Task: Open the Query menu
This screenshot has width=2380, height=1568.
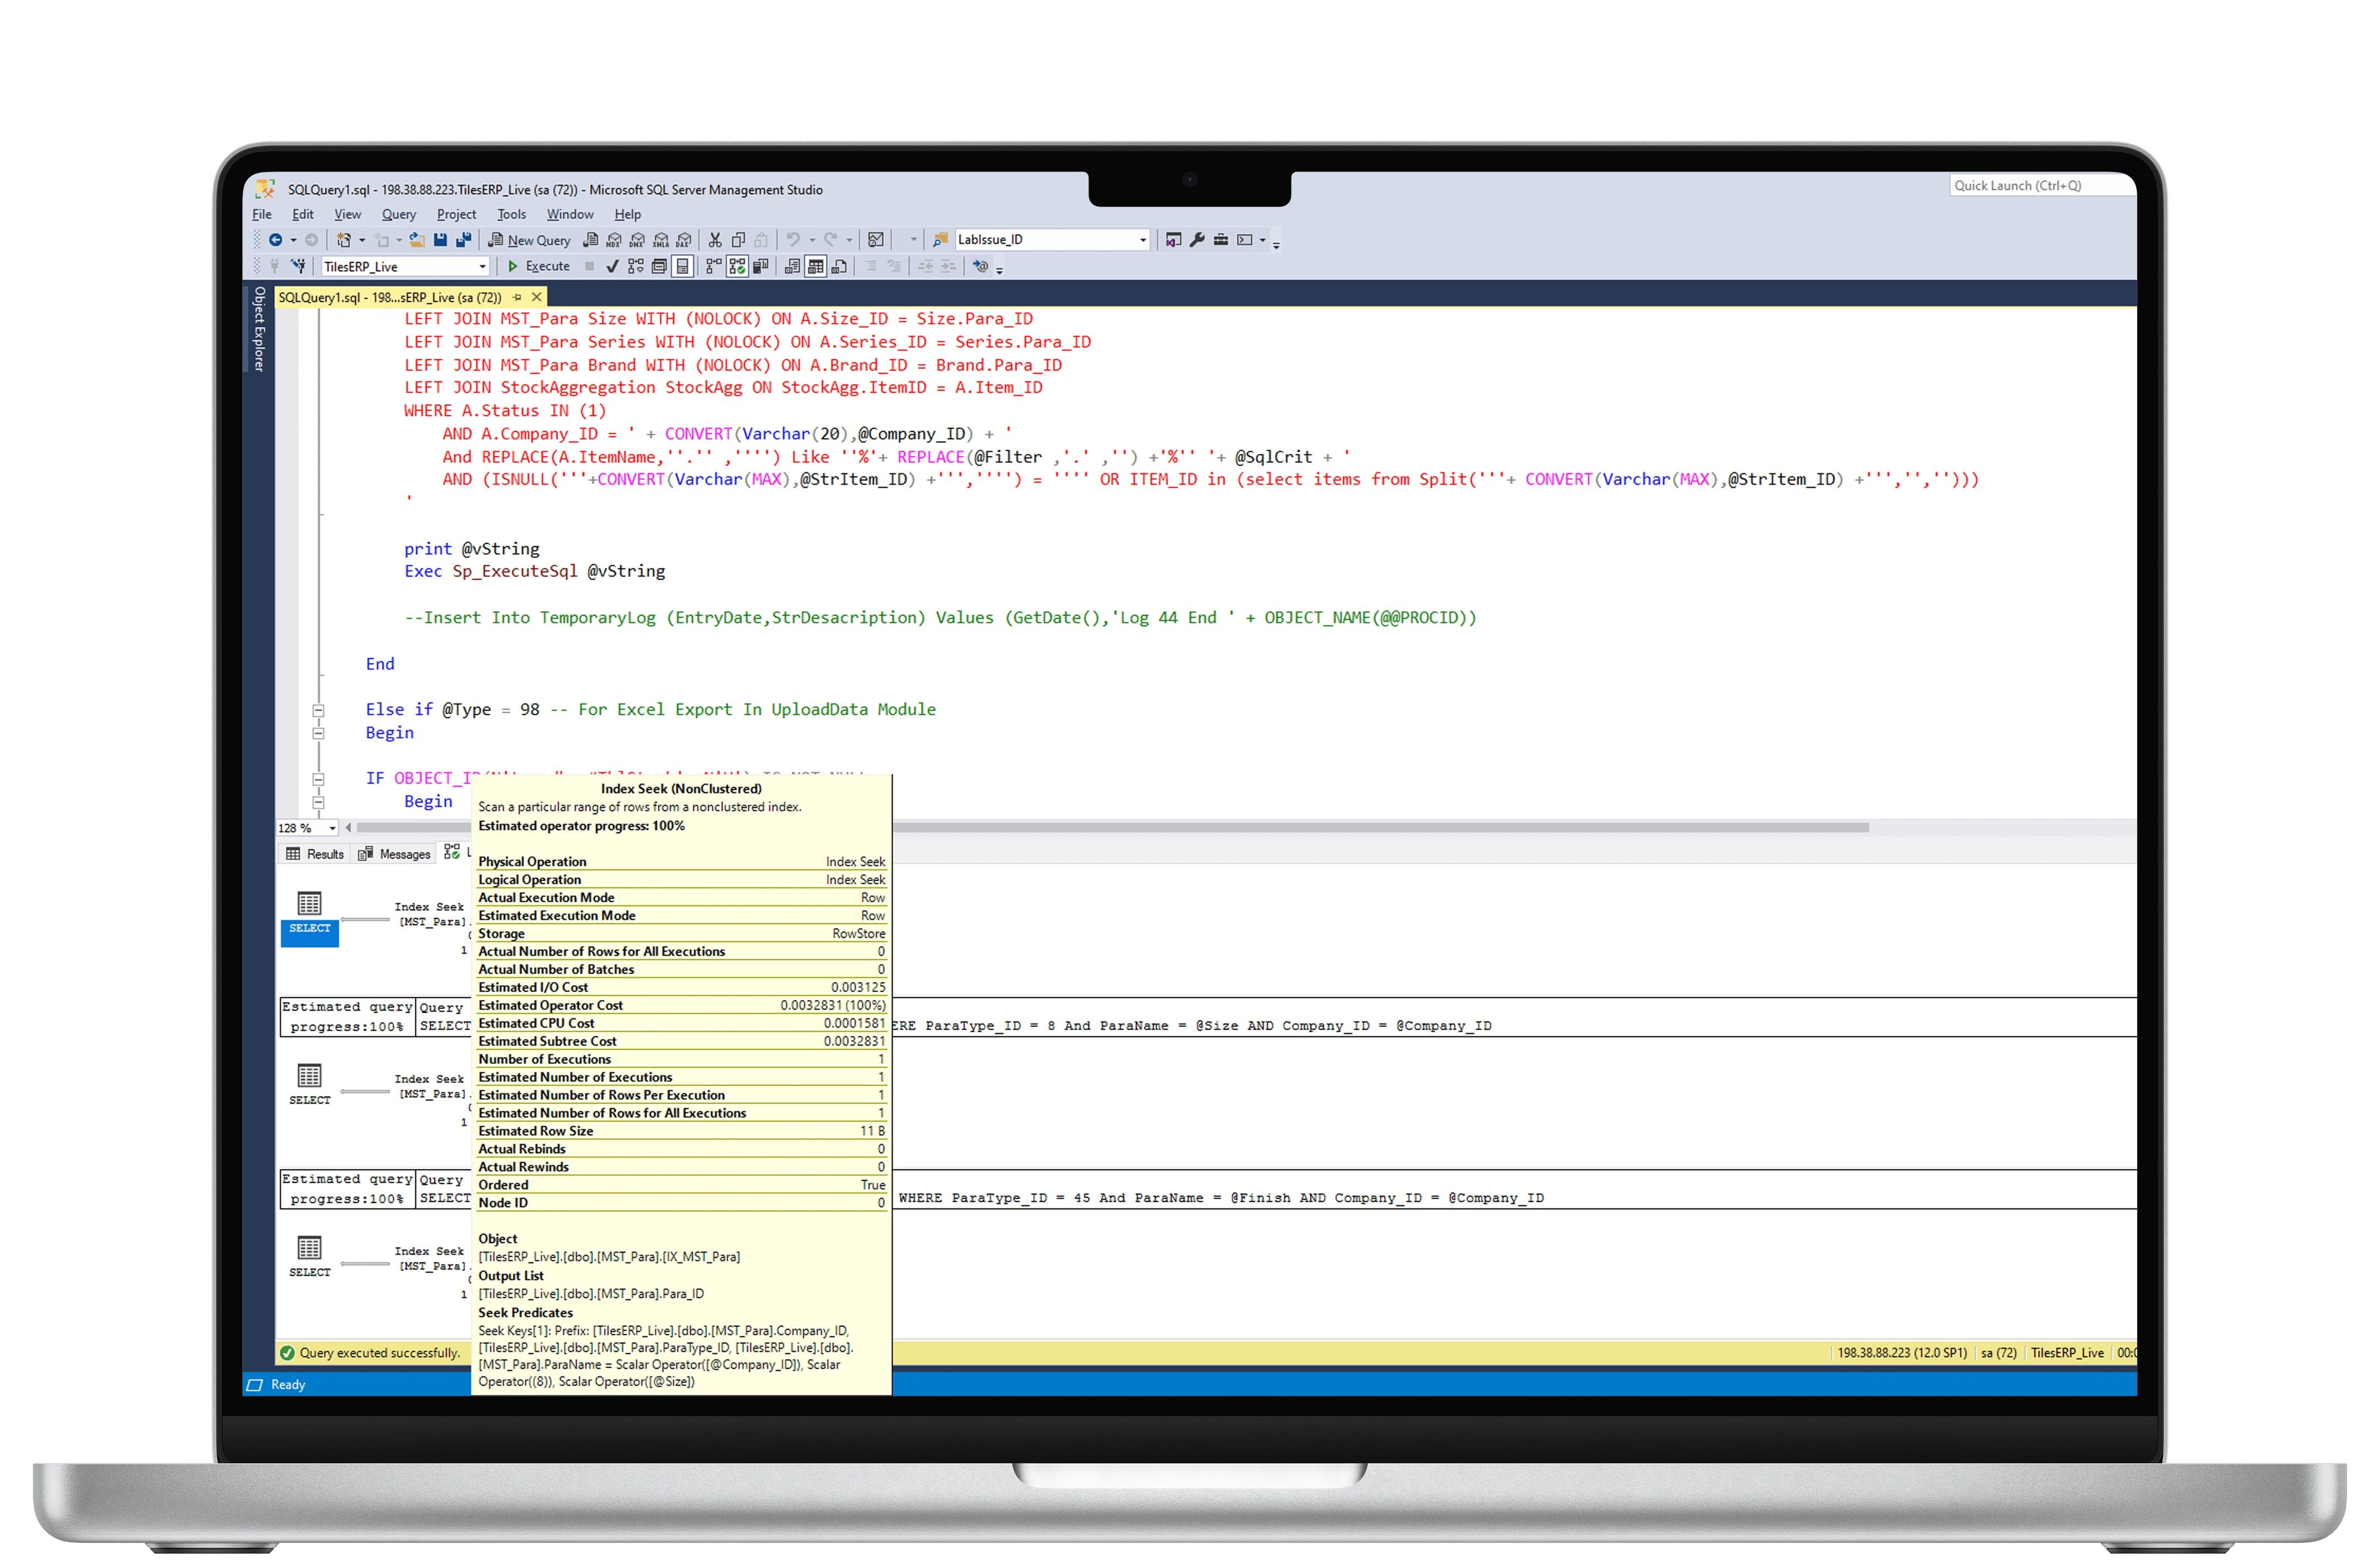Action: 398,214
